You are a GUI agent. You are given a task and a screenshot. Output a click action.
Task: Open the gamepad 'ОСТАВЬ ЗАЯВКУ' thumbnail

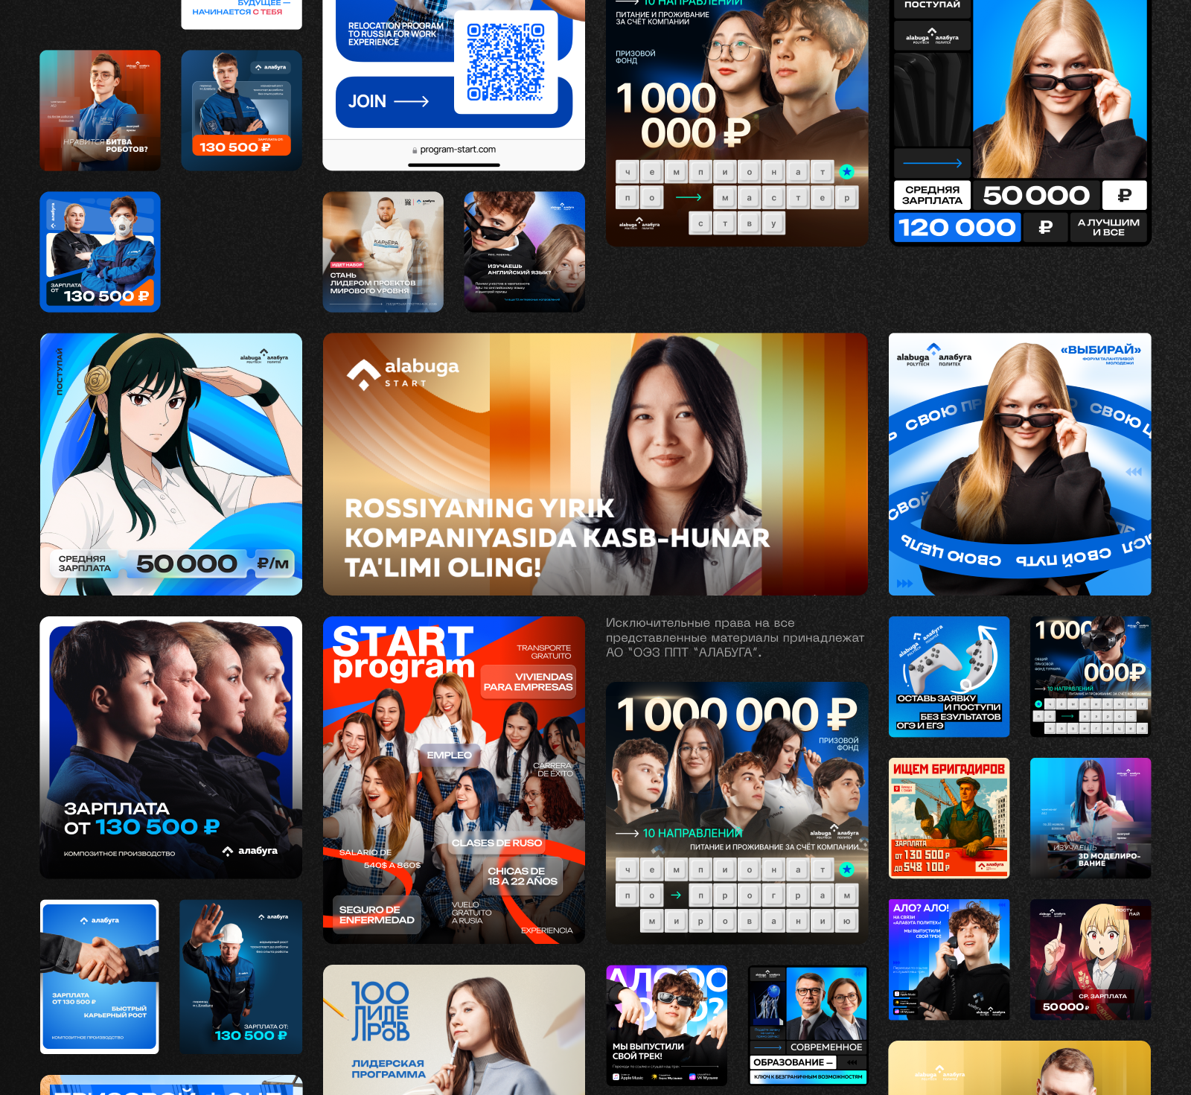point(949,676)
